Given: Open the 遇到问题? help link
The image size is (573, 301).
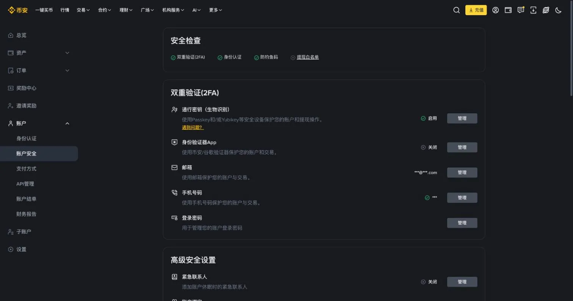Looking at the screenshot, I should tap(193, 127).
